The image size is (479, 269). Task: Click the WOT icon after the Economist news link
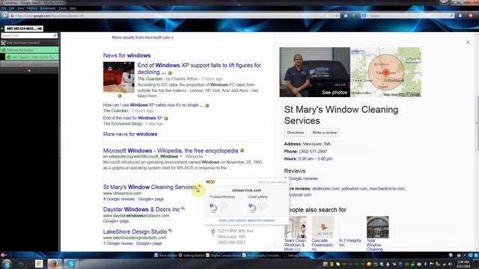coord(166,118)
